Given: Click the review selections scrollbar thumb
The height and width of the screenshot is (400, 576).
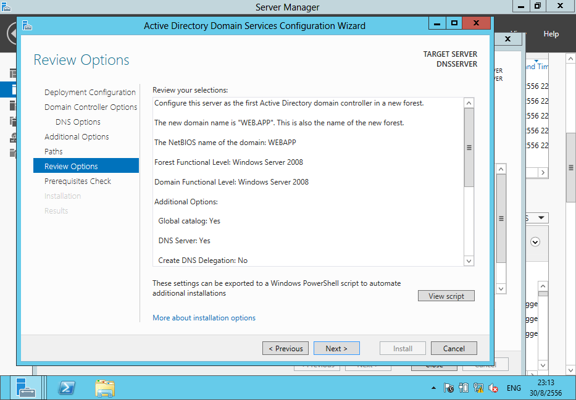Looking at the screenshot, I should click(469, 148).
